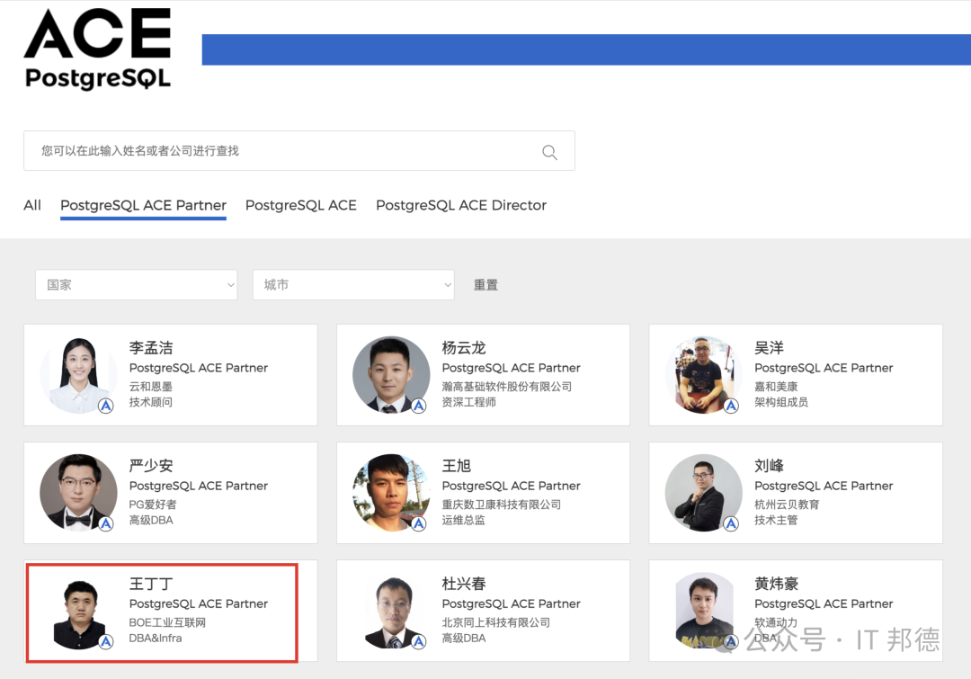Open the PostgreSQL ACE Director tab
Screen dimensions: 971x679
(461, 206)
